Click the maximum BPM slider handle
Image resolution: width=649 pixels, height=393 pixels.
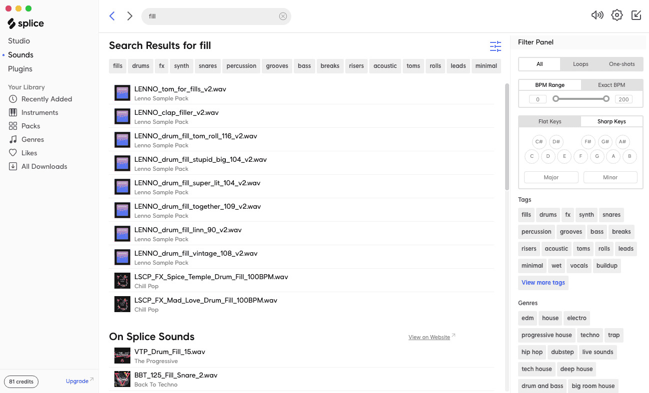click(606, 99)
